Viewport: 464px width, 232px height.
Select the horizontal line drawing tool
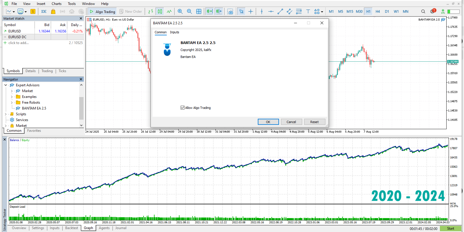(x=271, y=12)
